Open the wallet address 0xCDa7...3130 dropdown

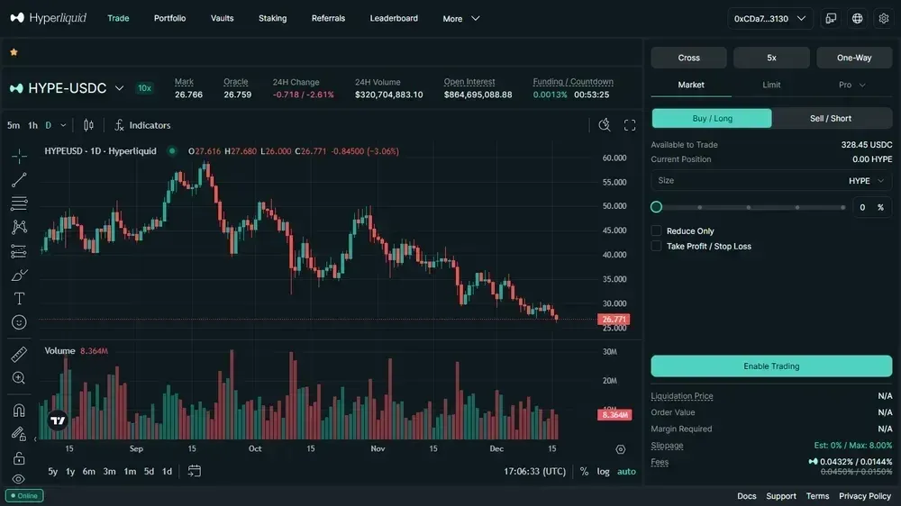[770, 18]
